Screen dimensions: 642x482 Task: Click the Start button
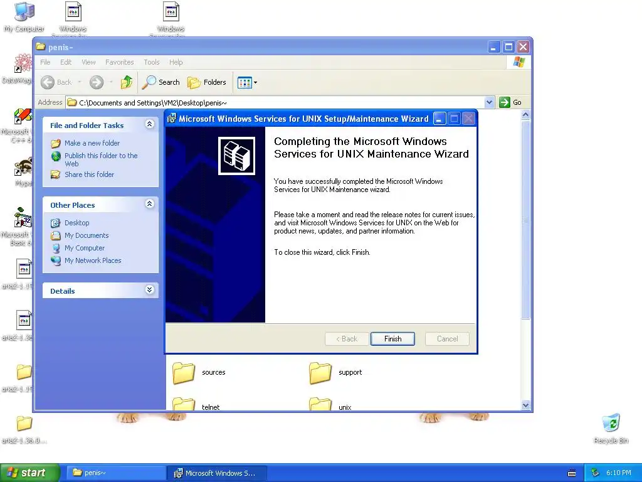tap(29, 473)
